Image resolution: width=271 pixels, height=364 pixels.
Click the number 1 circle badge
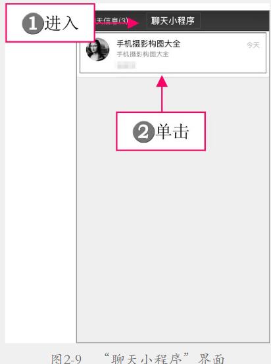33,24
